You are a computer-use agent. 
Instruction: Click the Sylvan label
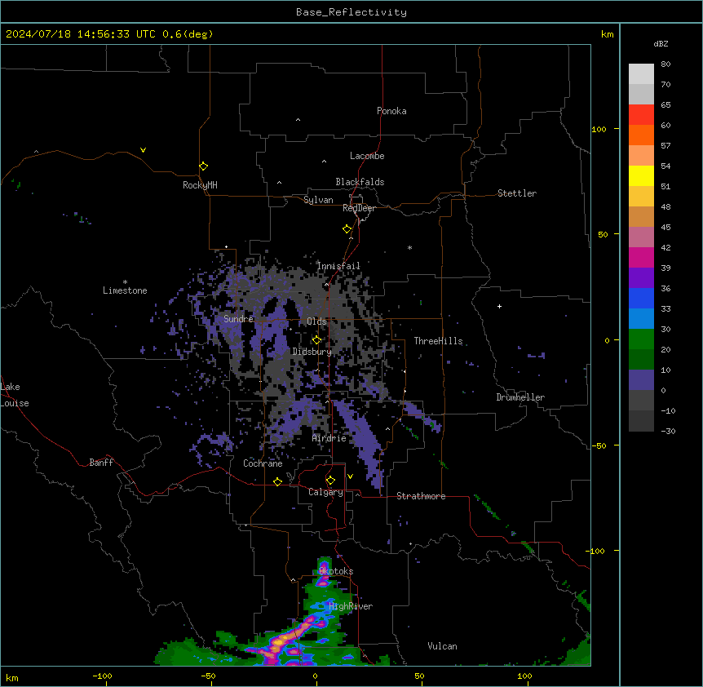318,200
